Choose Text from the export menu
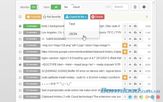163x102 pixels. (72, 24)
